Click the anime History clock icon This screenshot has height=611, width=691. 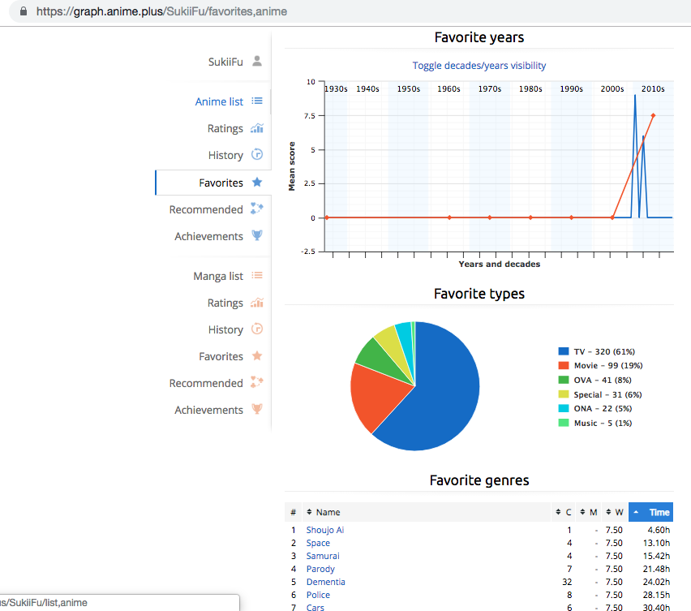point(257,155)
